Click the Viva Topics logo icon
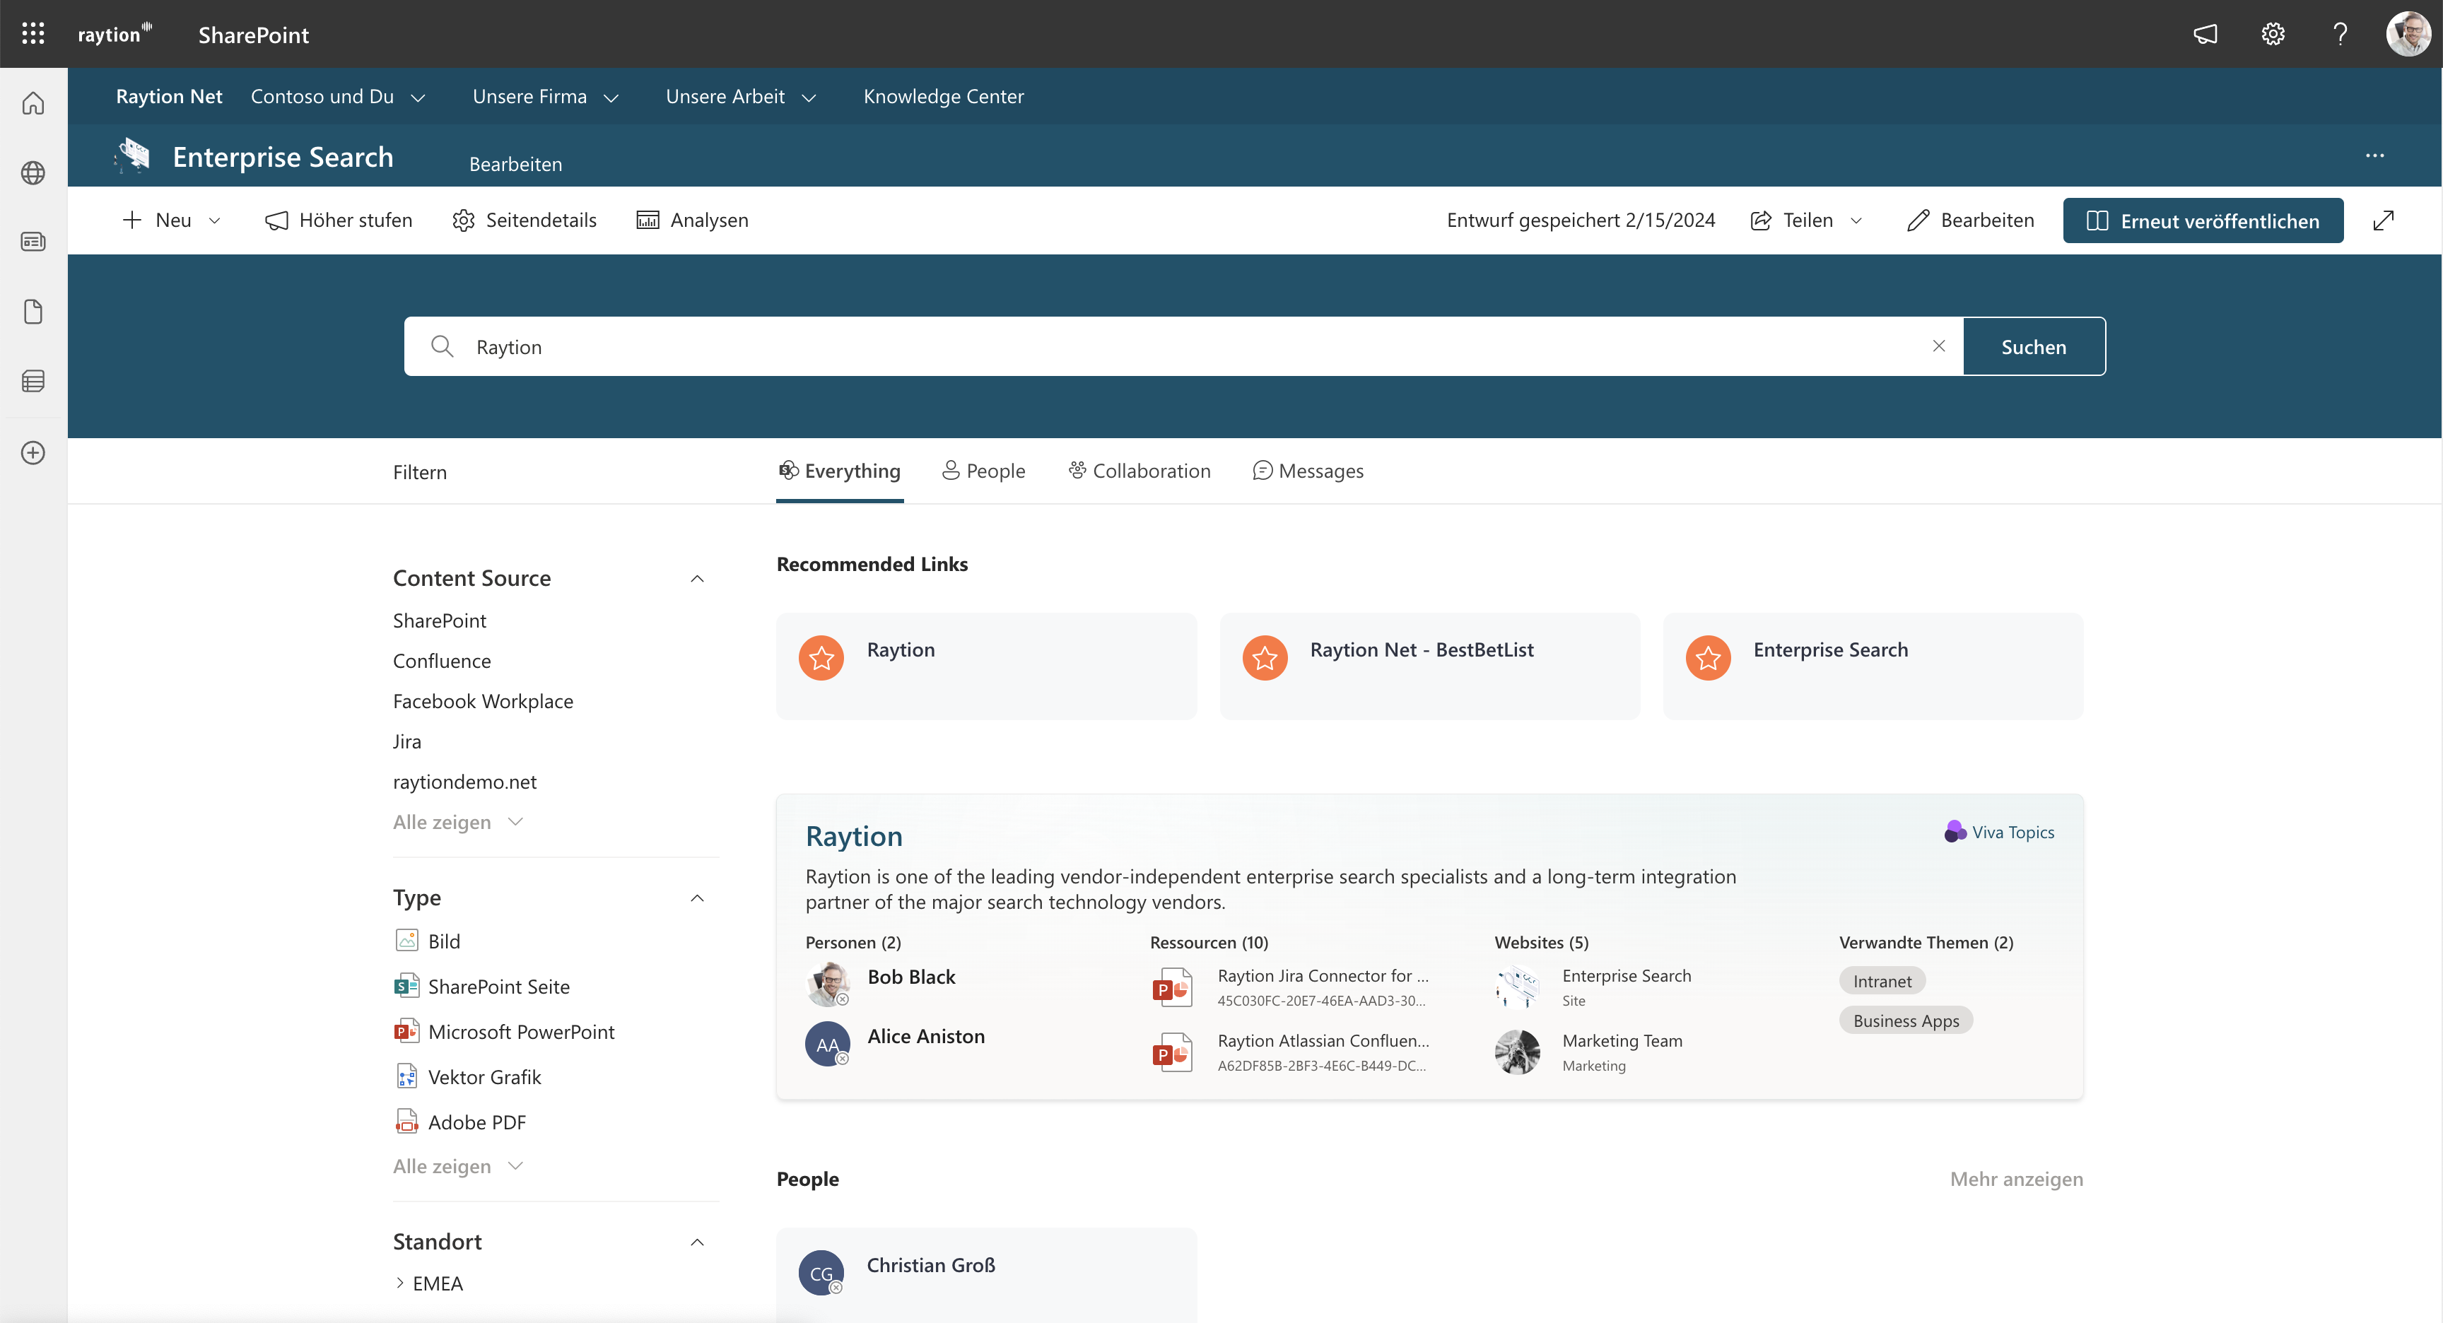The image size is (2443, 1323). point(1955,832)
